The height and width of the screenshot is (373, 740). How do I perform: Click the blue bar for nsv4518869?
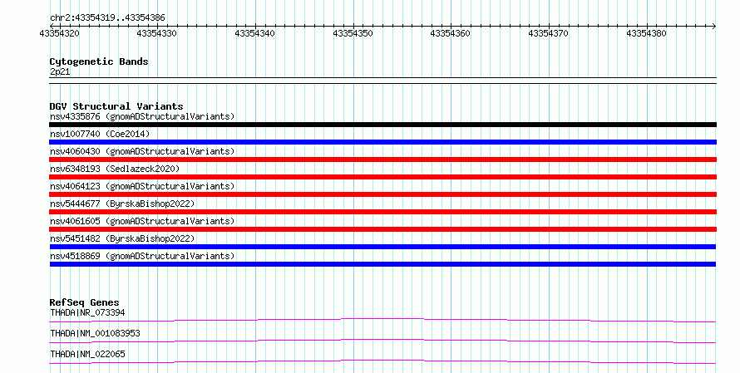[x=382, y=264]
